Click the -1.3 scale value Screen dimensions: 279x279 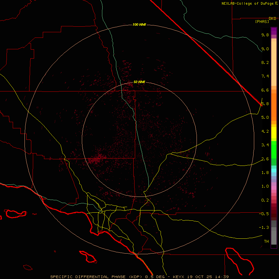pos(264,228)
